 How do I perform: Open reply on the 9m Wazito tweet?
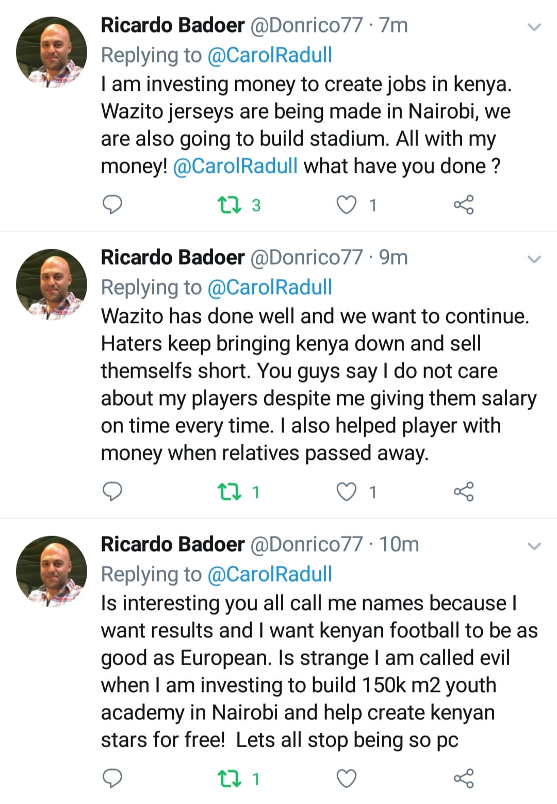tap(112, 492)
